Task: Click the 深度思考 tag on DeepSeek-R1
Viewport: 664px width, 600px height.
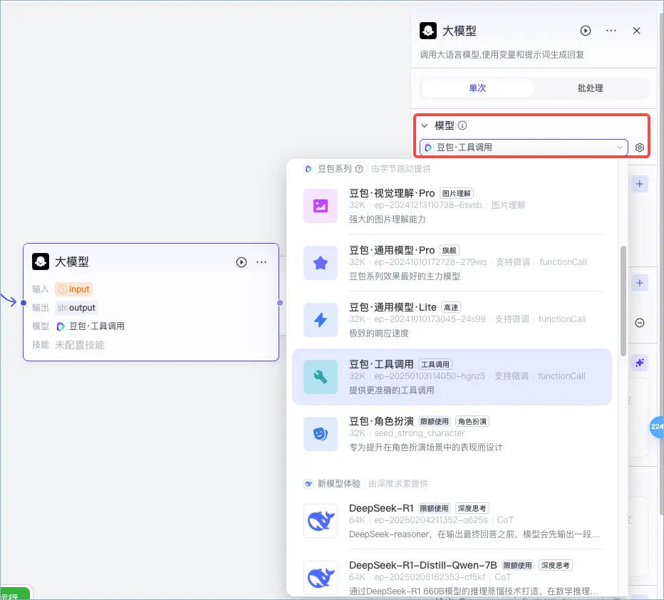Action: pos(472,508)
